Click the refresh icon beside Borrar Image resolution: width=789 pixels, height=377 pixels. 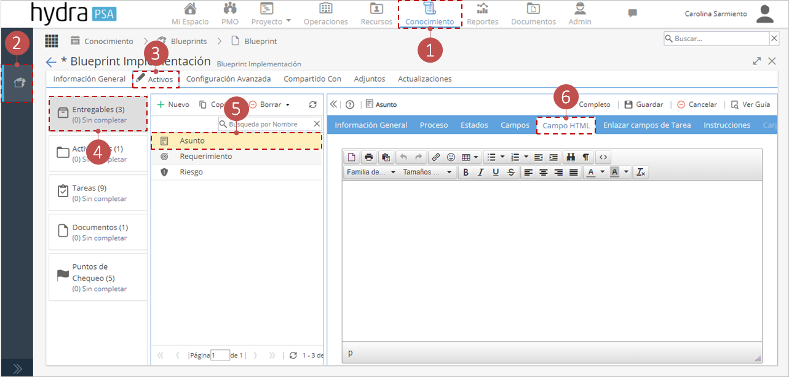pyautogui.click(x=312, y=105)
